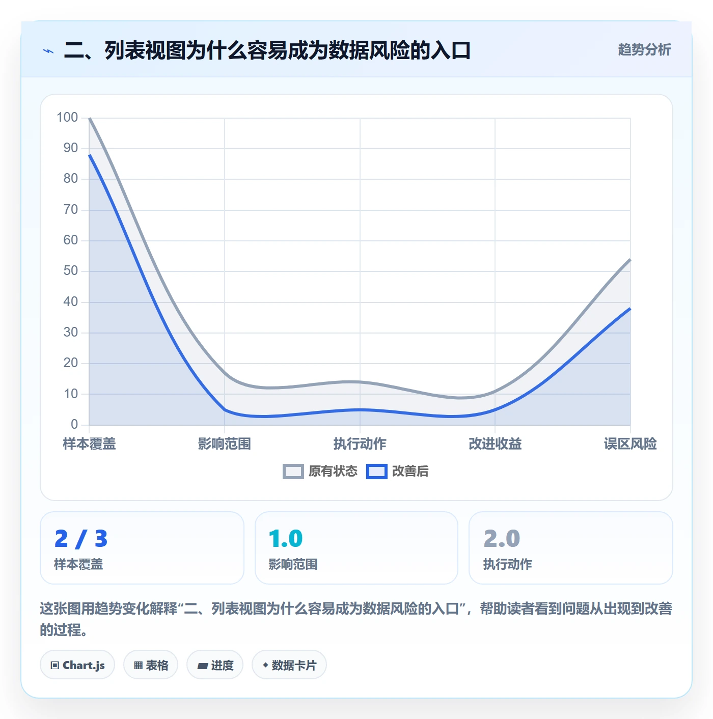Open the 1.0 影响范围 card
Screen dimensions: 713x719
356,548
